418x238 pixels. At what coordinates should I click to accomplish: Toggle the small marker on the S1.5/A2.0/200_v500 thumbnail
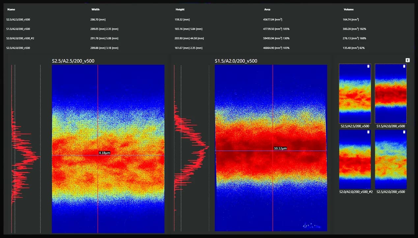pos(404,66)
